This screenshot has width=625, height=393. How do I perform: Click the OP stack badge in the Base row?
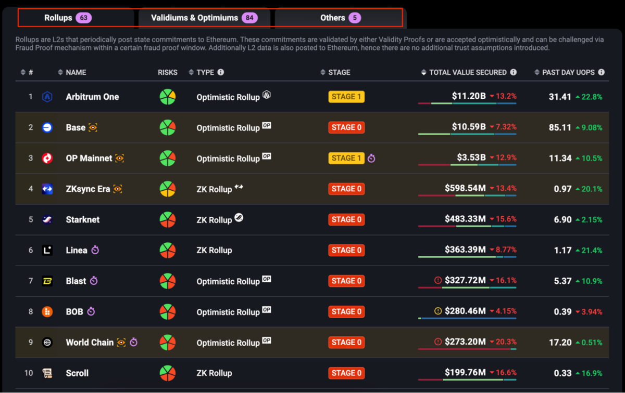(x=267, y=125)
